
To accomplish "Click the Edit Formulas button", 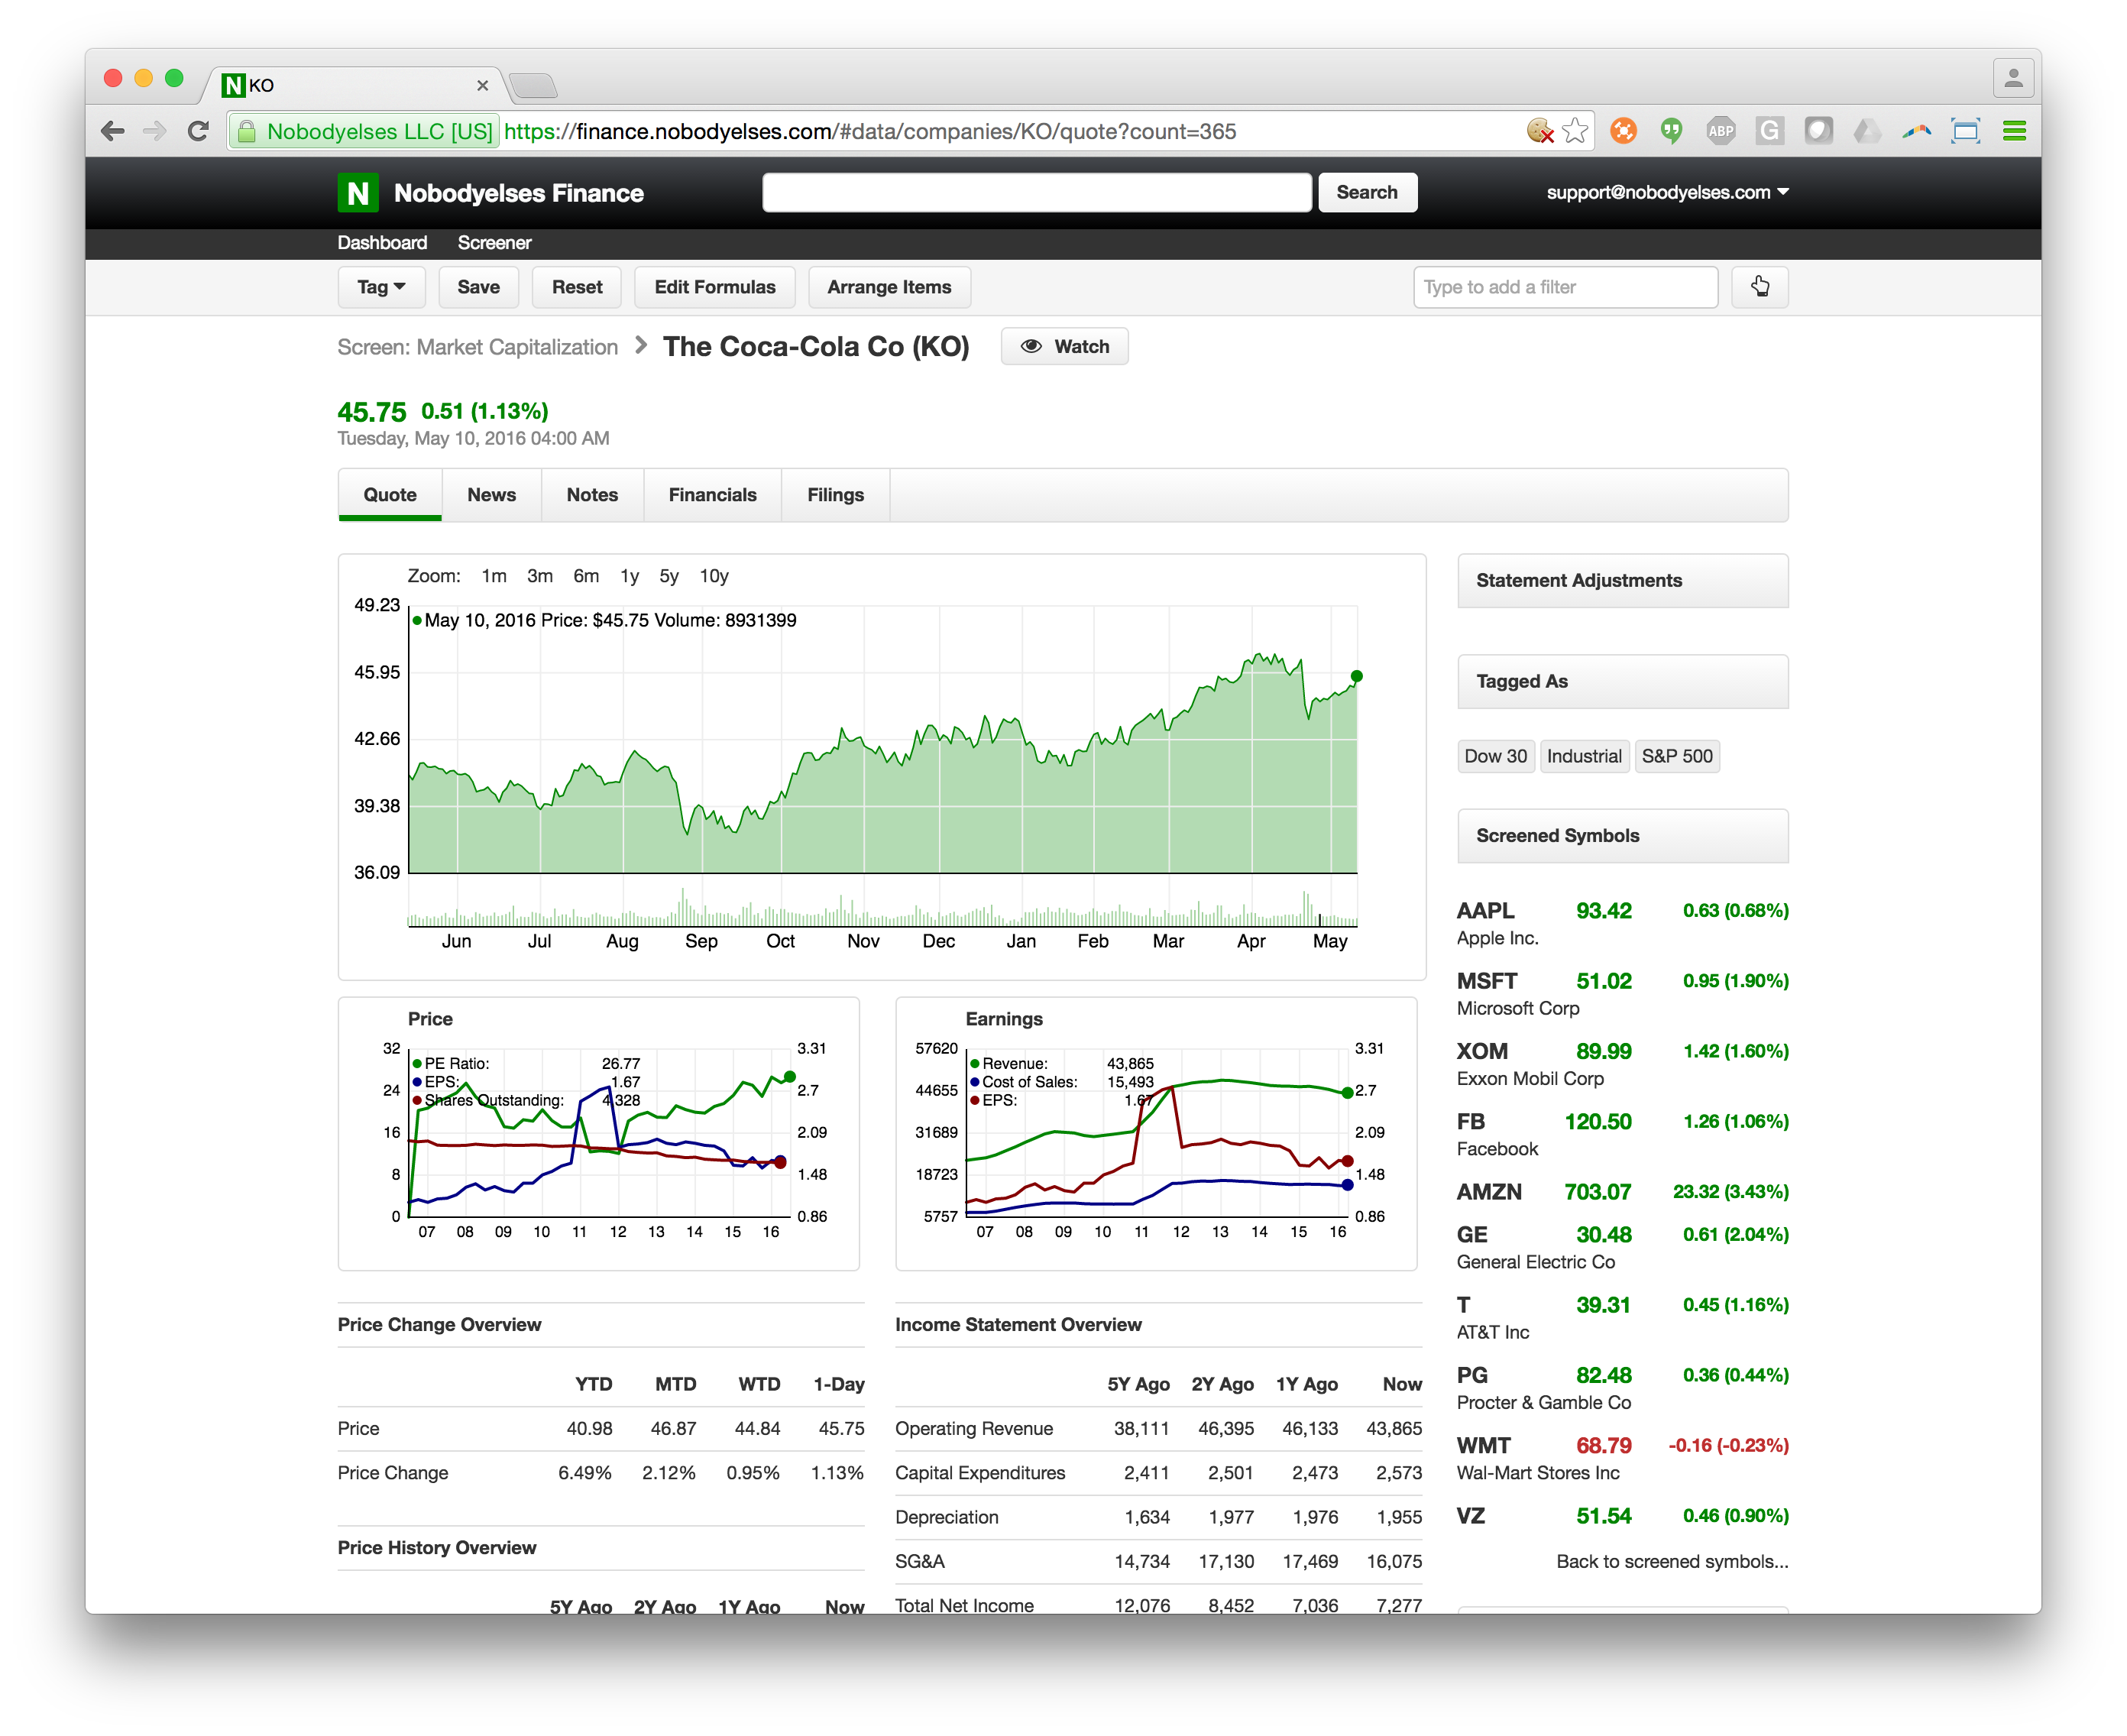I will coord(714,287).
